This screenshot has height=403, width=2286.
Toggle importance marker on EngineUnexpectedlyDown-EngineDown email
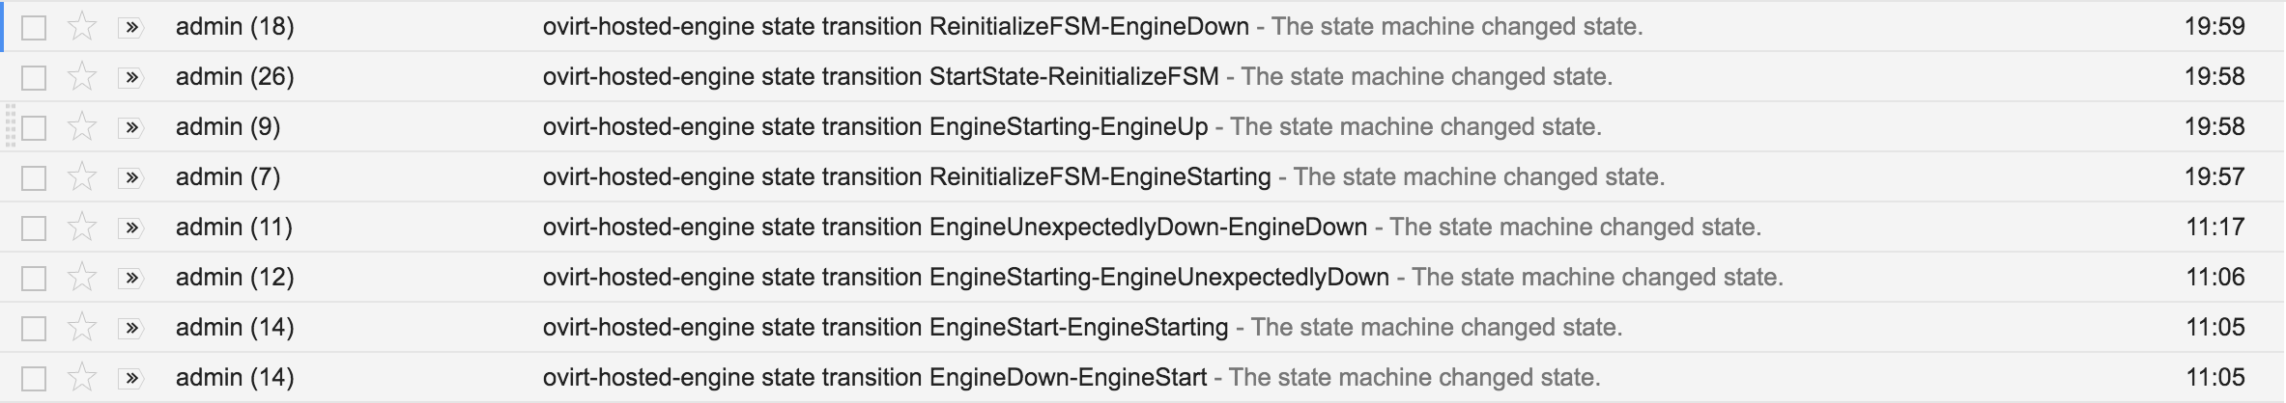click(x=130, y=228)
